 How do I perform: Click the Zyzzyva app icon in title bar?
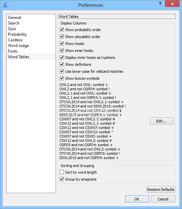(x=6, y=5)
